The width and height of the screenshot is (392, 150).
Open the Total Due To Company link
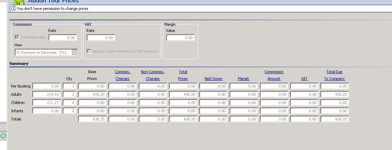click(335, 75)
